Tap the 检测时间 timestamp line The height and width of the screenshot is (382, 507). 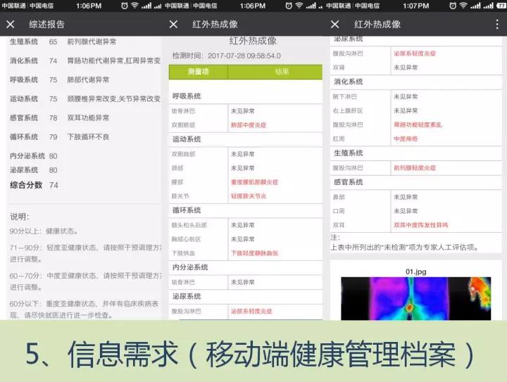(227, 56)
